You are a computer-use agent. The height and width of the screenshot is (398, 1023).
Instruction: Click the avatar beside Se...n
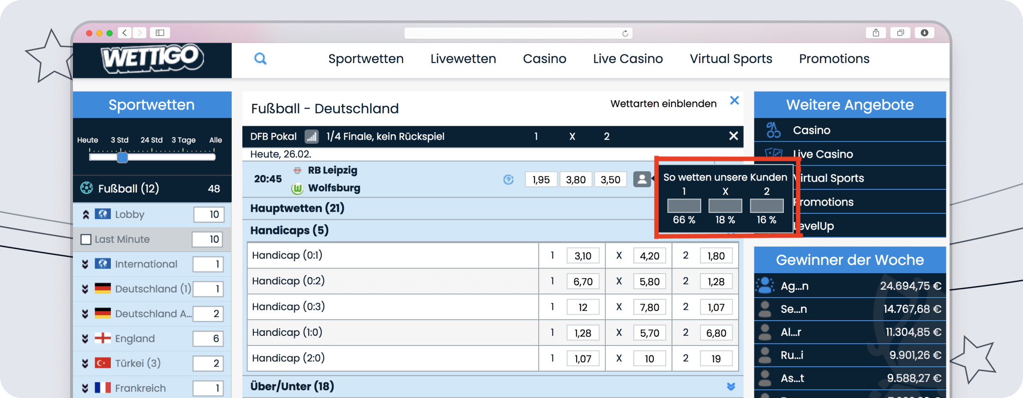click(765, 309)
